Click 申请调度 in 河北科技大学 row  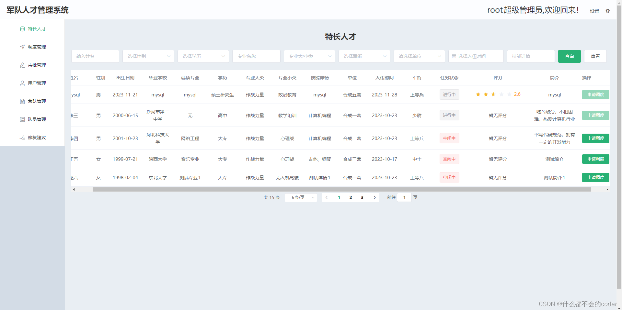point(596,138)
